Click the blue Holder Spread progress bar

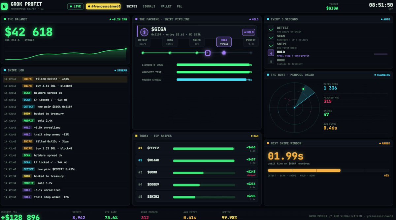tap(212, 80)
